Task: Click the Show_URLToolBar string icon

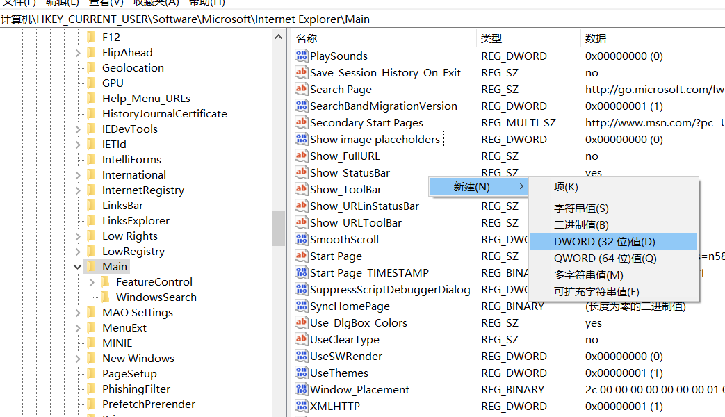Action: (x=302, y=222)
